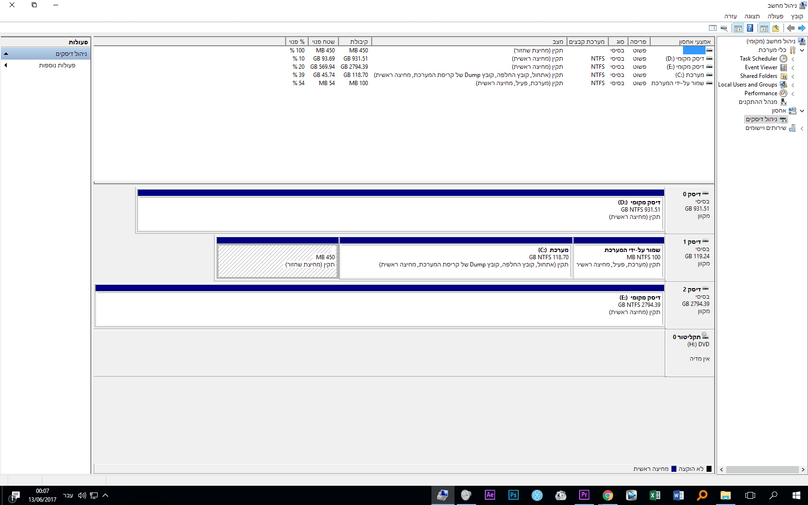The width and height of the screenshot is (808, 505).
Task: Toggle the Show/Hide Console Tree toolbar icon
Action: [764, 28]
